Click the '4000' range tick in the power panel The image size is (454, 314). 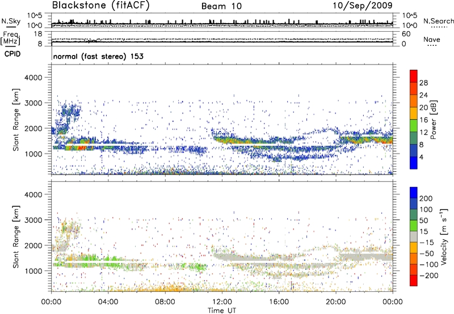click(x=33, y=78)
